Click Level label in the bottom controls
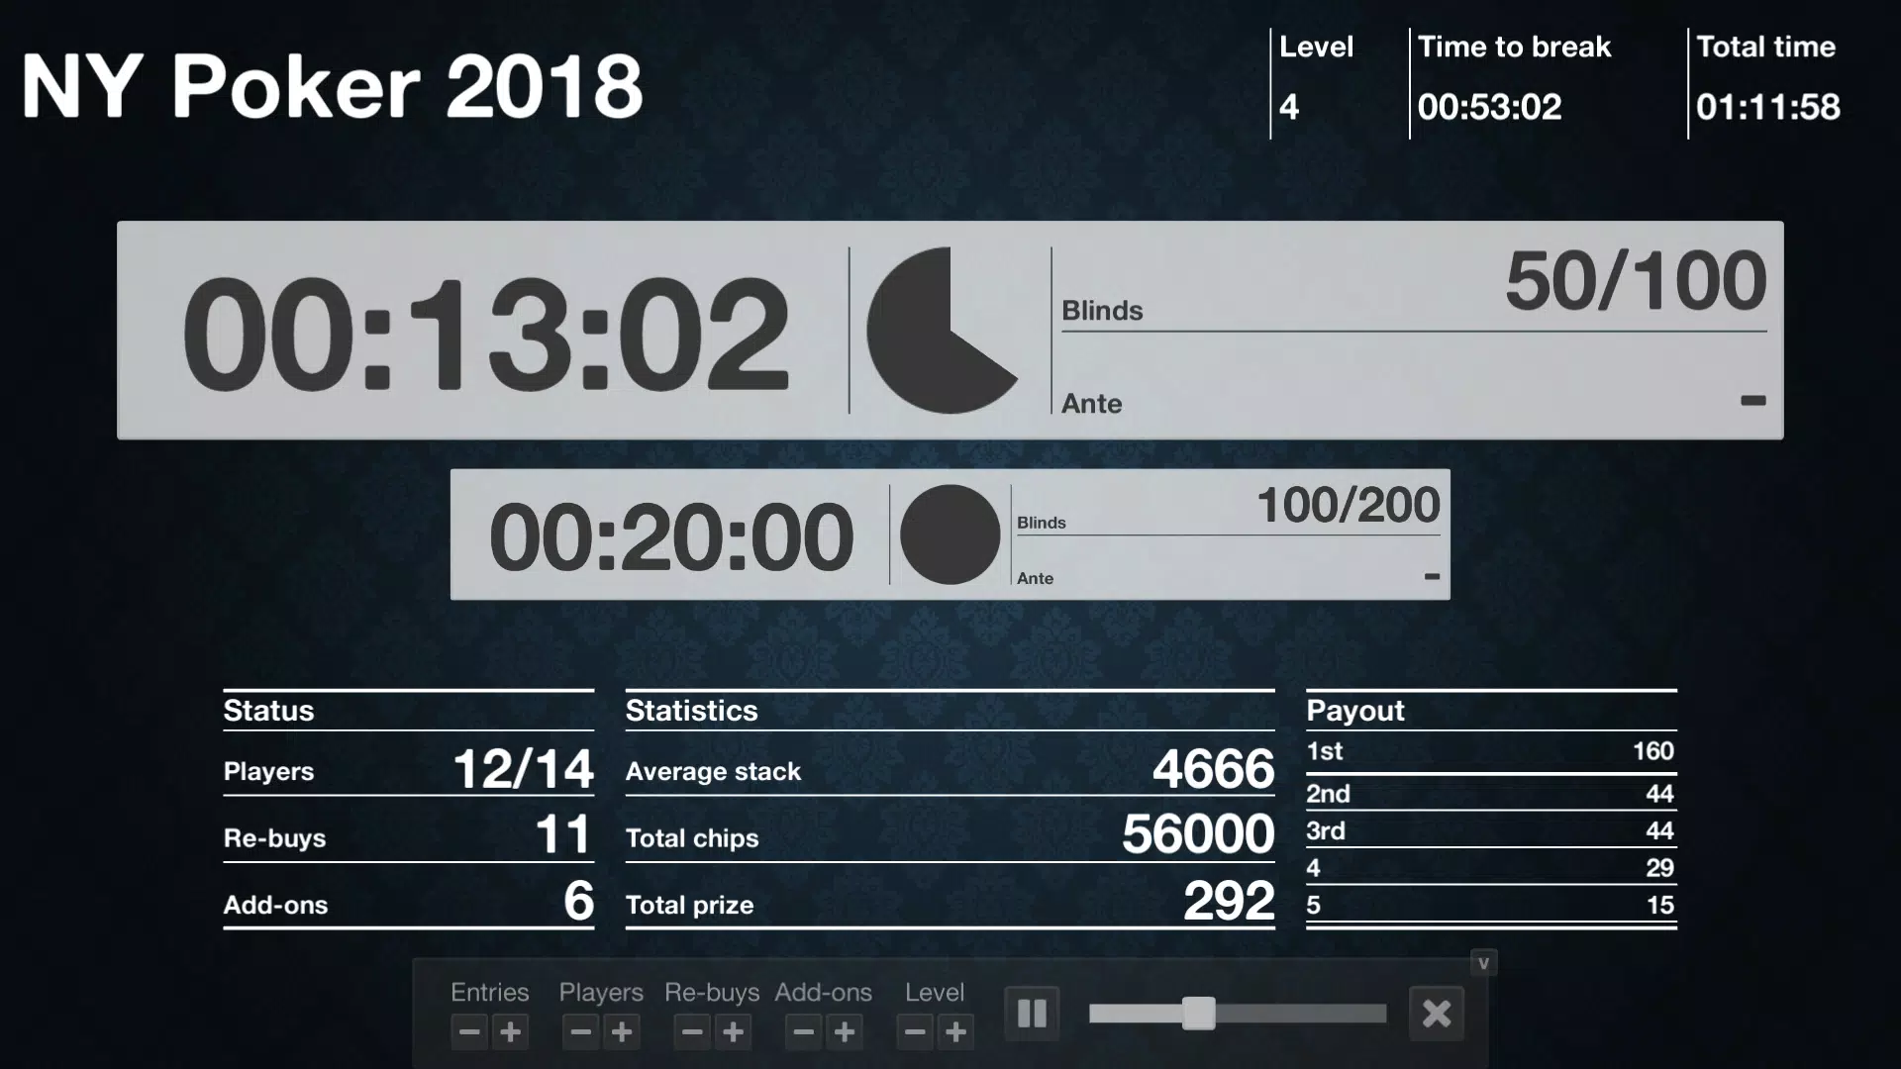Screen dimensions: 1901x1069 pyautogui.click(x=934, y=991)
